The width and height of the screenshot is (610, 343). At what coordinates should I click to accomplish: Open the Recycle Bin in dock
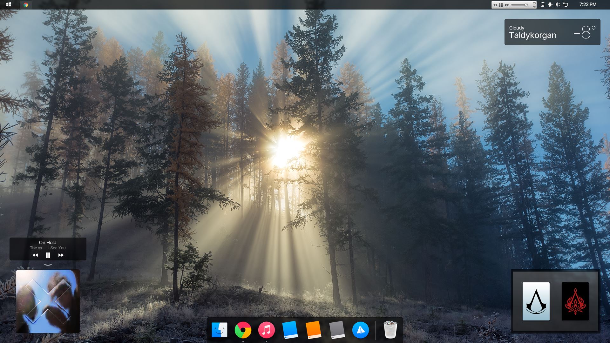(390, 330)
